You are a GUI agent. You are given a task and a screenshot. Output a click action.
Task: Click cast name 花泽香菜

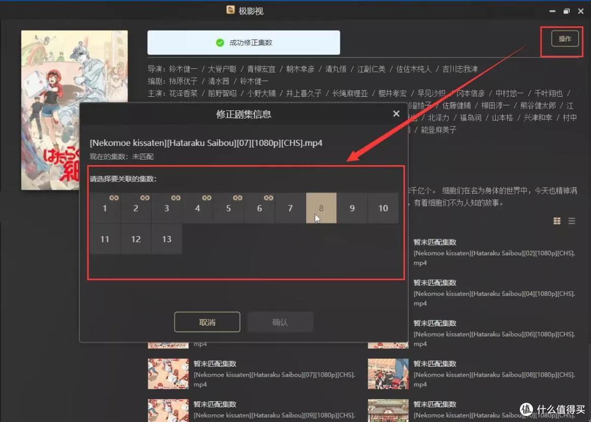(183, 93)
